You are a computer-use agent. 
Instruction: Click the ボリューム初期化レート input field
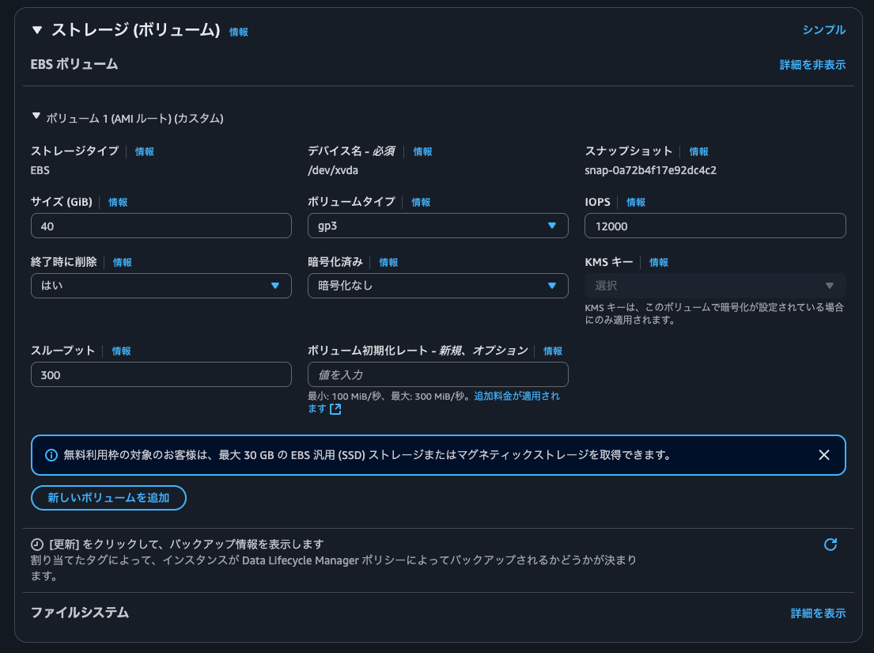click(437, 375)
